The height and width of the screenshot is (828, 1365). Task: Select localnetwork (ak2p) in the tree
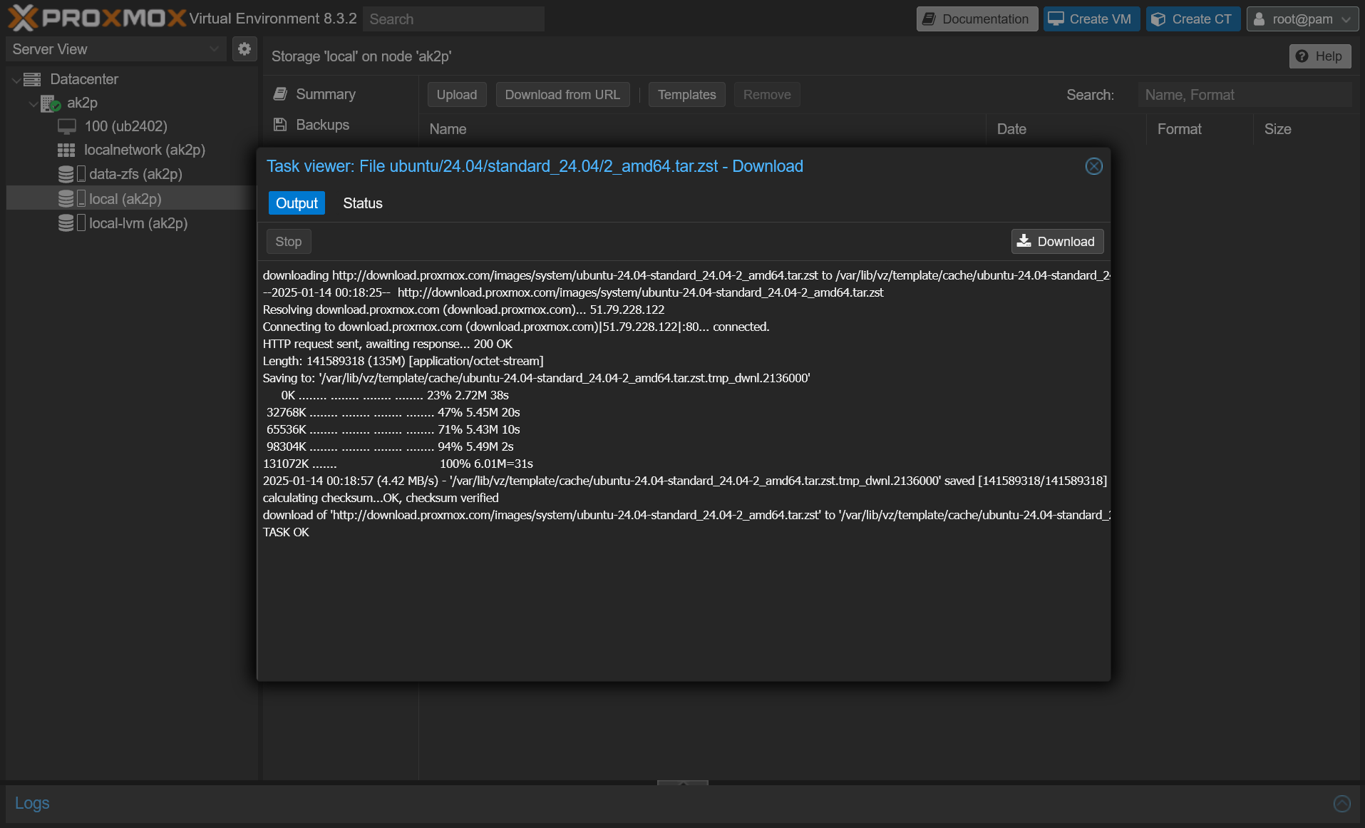point(145,150)
